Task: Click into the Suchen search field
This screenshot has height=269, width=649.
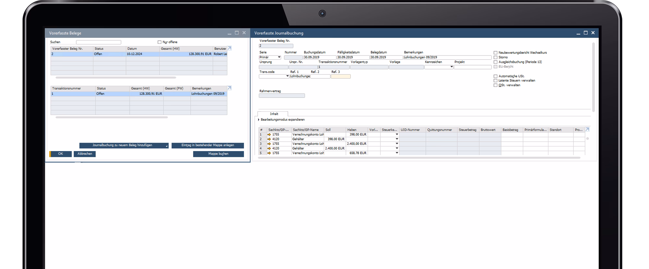Action: (x=98, y=42)
